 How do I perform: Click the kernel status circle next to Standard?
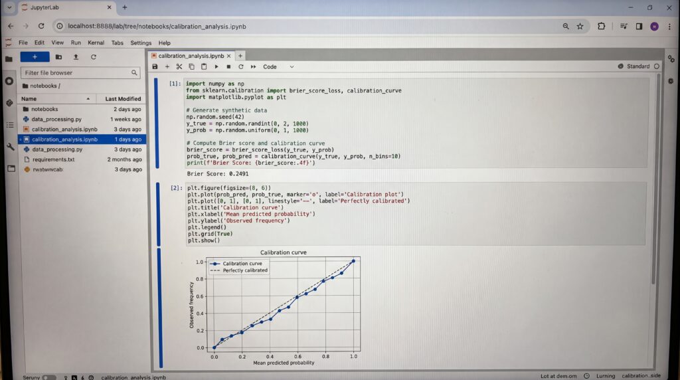click(657, 66)
